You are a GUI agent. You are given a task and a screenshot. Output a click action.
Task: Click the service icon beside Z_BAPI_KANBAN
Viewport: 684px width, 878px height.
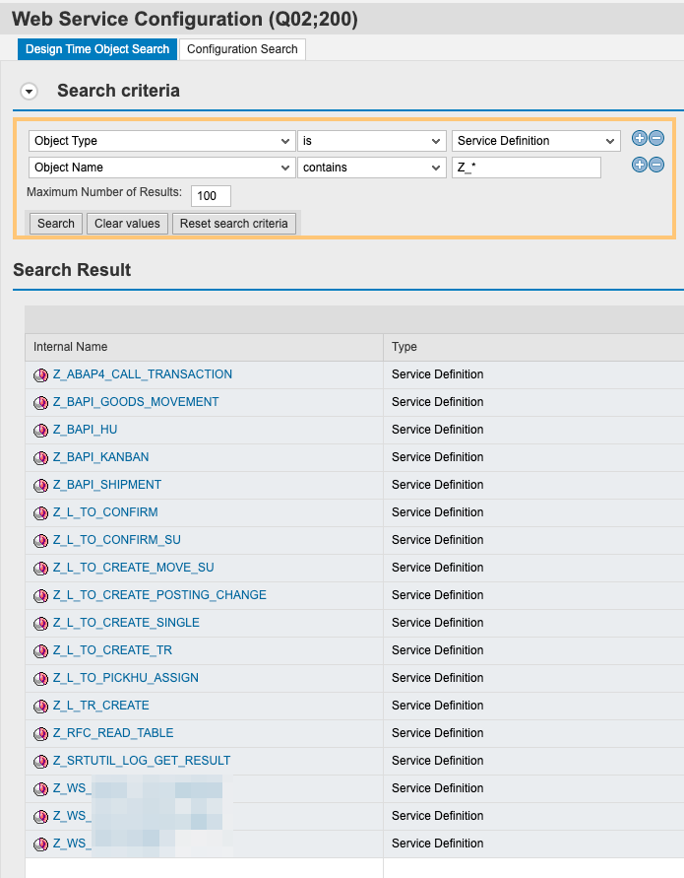(40, 458)
